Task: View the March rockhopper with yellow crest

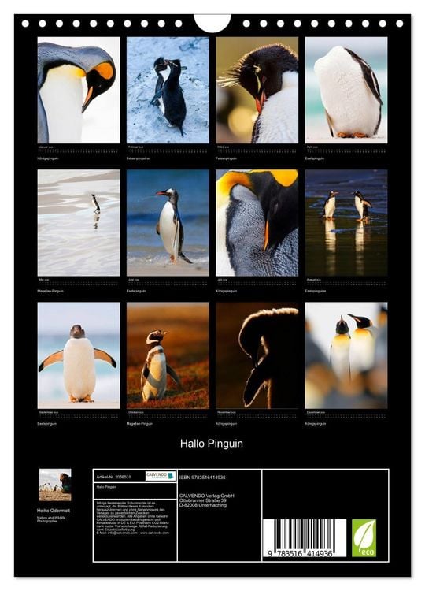Action: tap(257, 90)
